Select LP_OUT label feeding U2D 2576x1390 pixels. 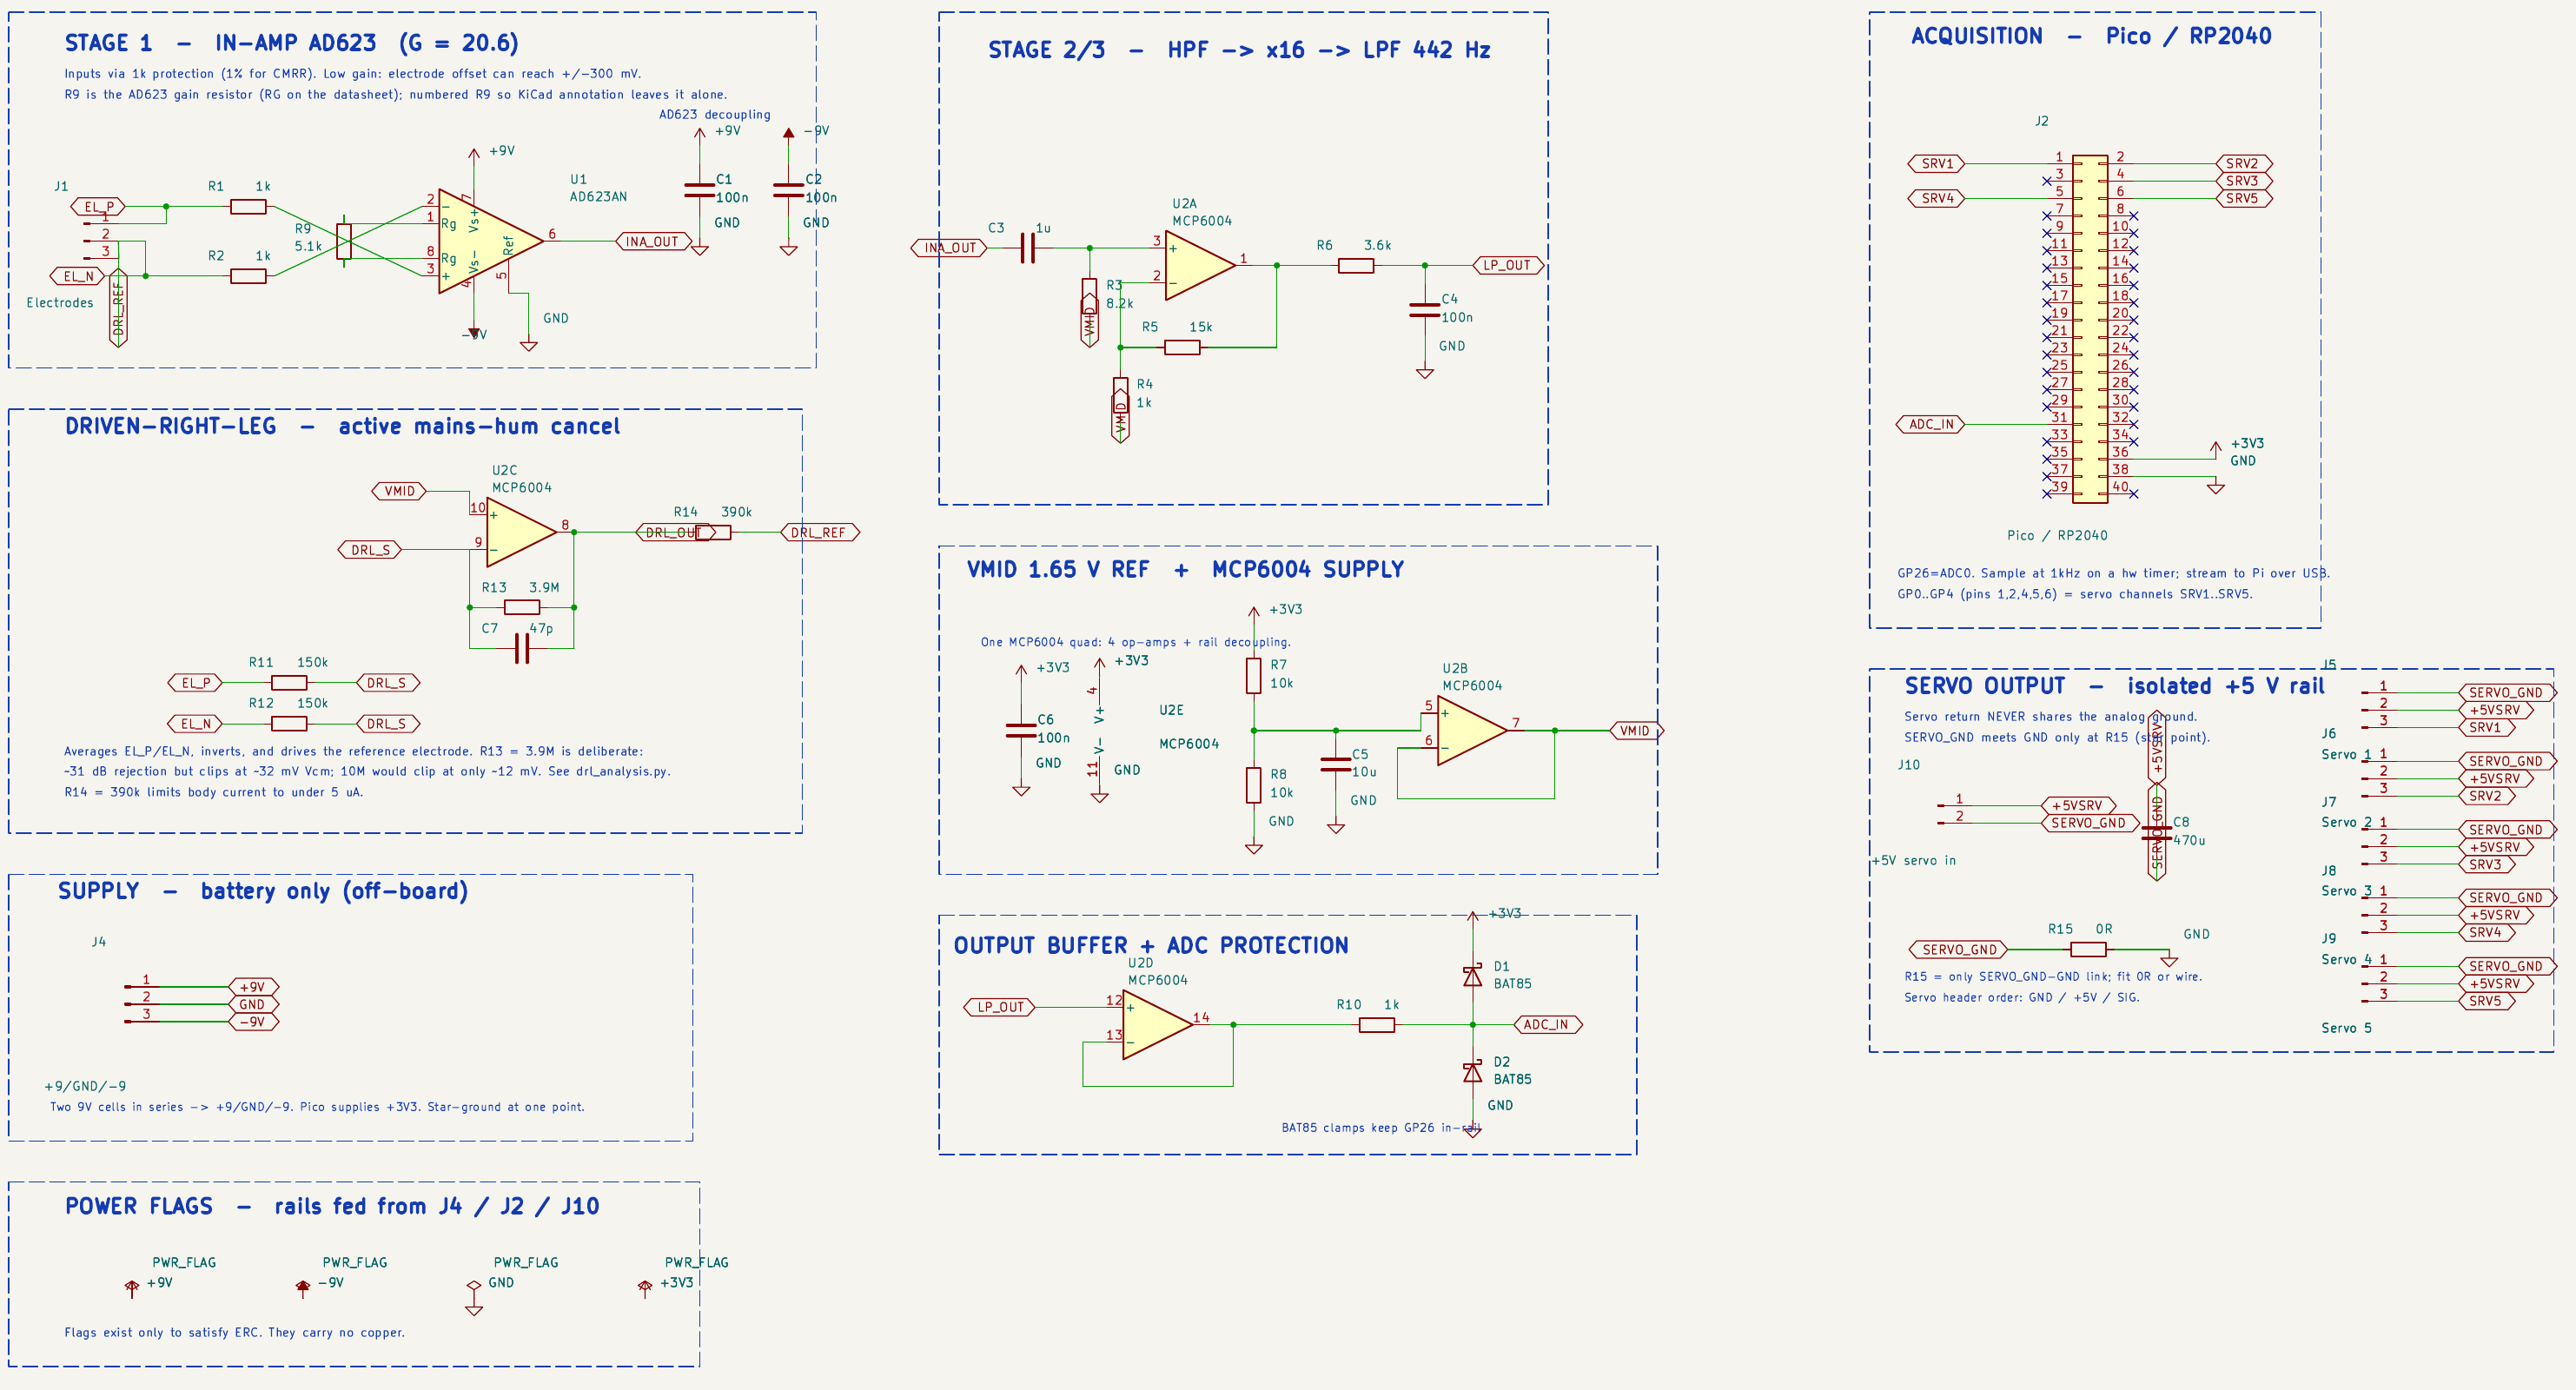click(1000, 1007)
